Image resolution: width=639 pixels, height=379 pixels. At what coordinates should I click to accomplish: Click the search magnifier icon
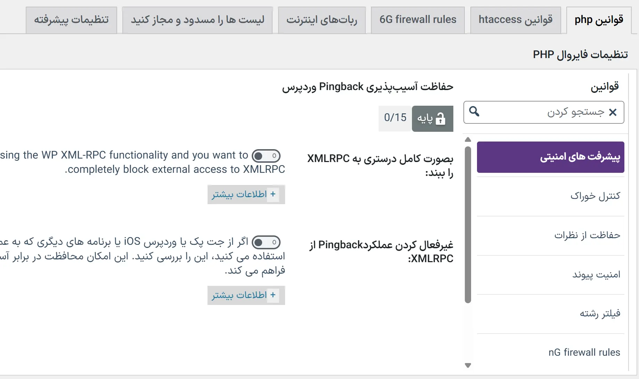474,112
